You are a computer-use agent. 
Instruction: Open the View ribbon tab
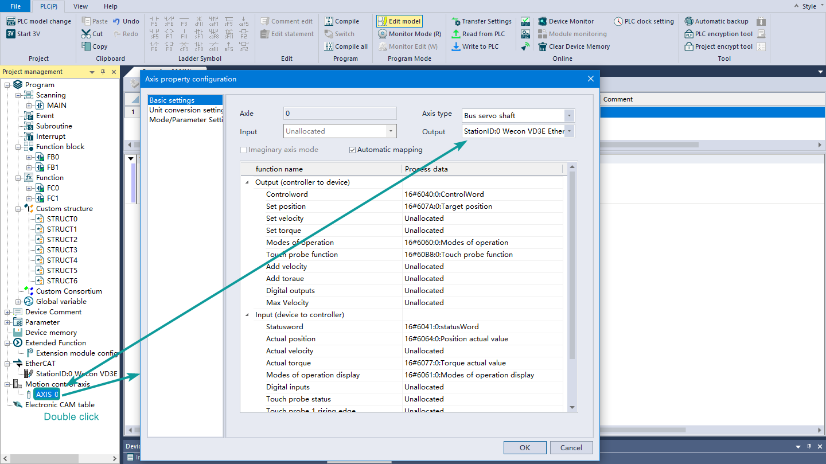81,6
